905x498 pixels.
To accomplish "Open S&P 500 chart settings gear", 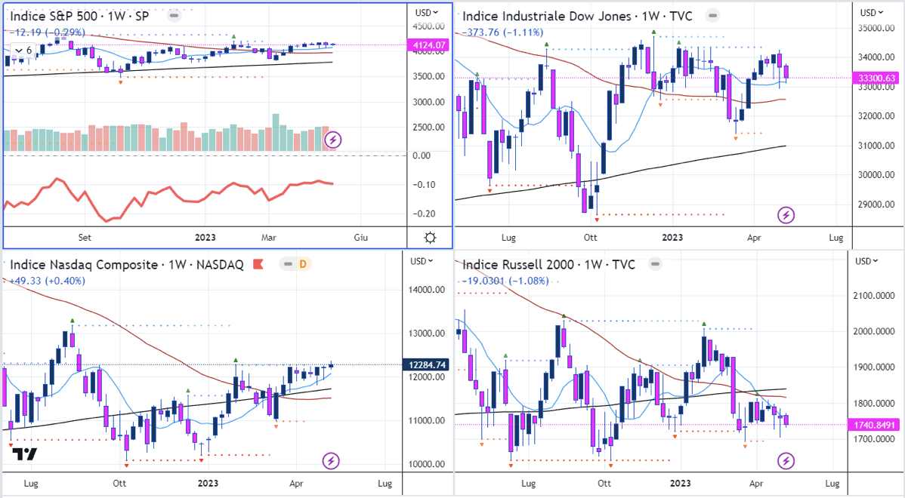I will pyautogui.click(x=430, y=237).
